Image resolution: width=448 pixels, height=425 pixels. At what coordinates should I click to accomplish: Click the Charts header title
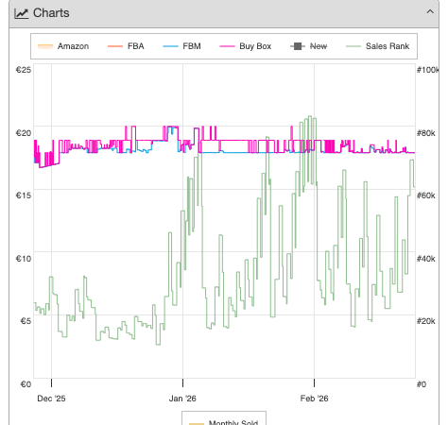click(51, 13)
